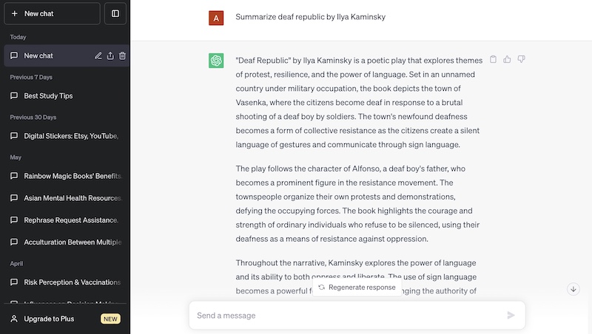
Task: Delete the current chat with trash icon
Action: click(x=122, y=55)
